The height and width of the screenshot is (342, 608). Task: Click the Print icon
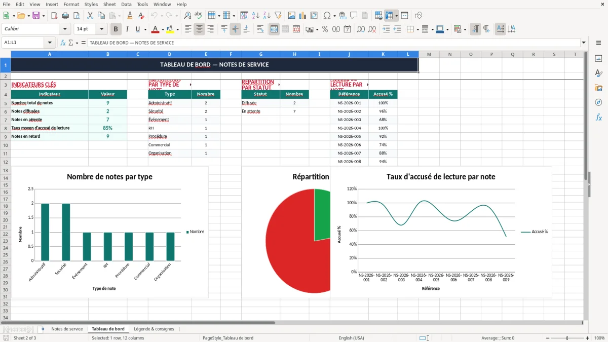(65, 16)
